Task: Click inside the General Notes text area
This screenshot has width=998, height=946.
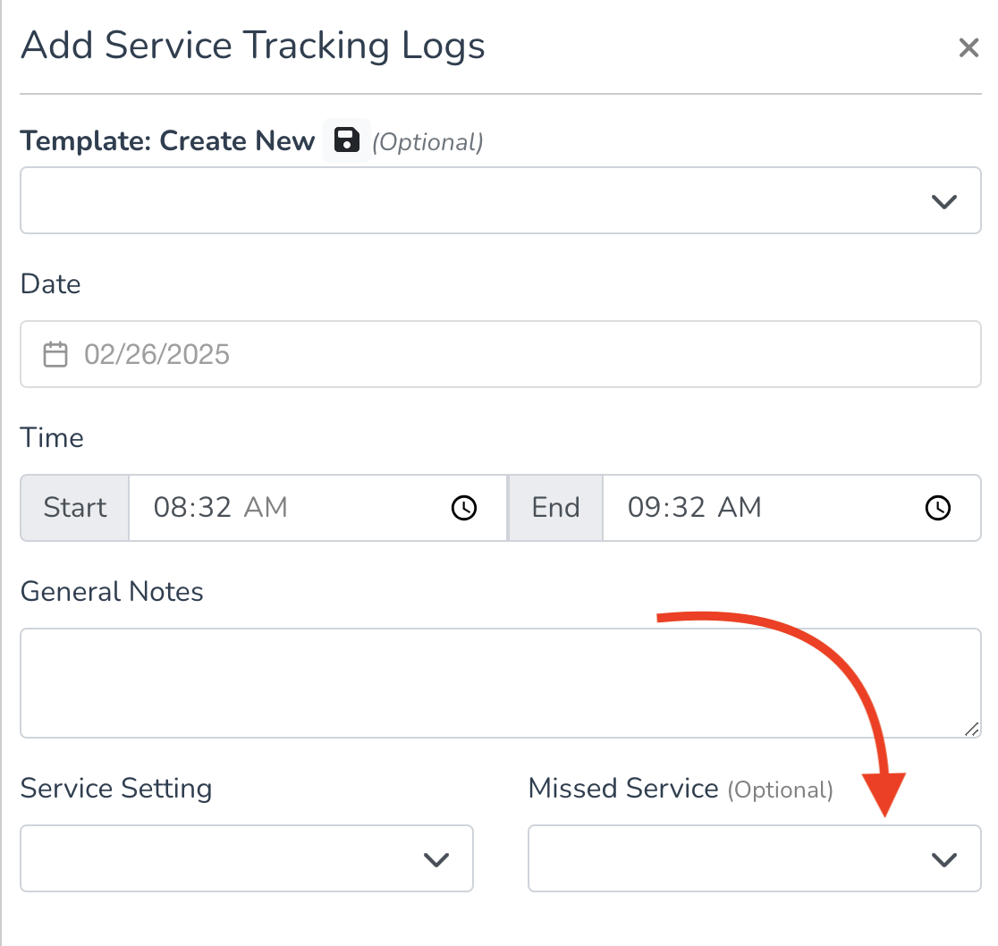Action: (500, 683)
